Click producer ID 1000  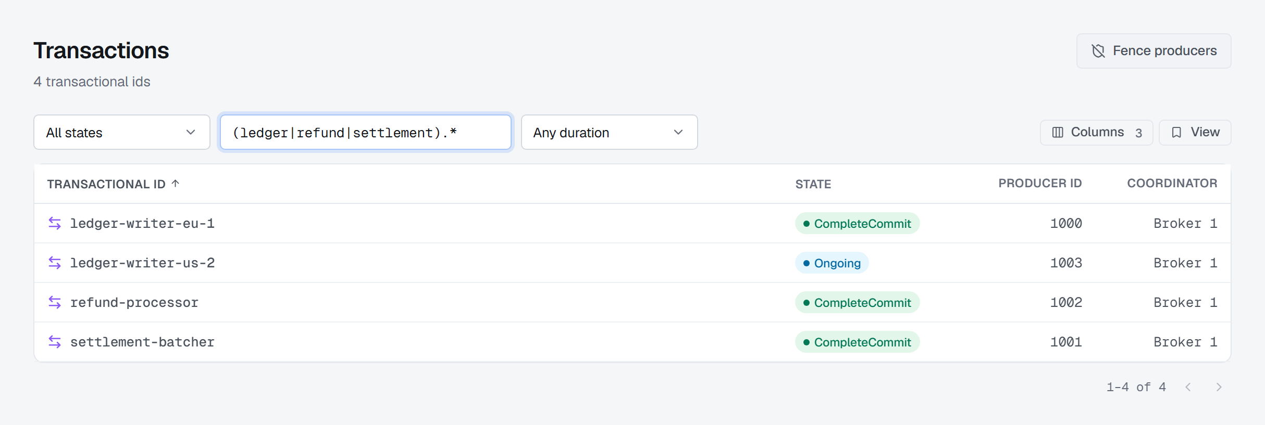(x=1066, y=224)
